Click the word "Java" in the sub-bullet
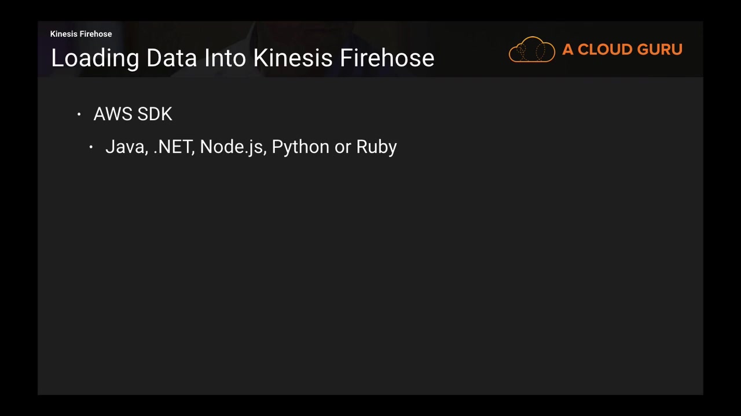741x416 pixels. tap(125, 147)
